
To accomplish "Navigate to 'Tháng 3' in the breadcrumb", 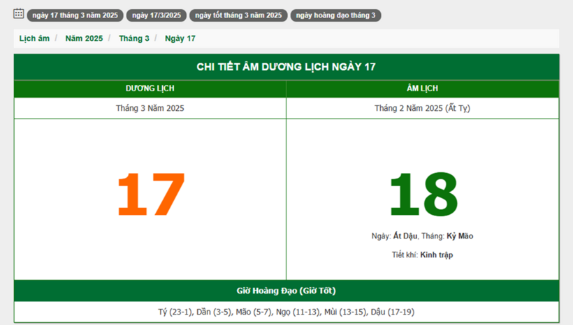I will coord(133,38).
